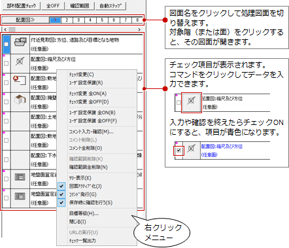289x248 pixels.
Task: Choose コメント入力・確認(M)... menu entry
Action: coord(91,132)
